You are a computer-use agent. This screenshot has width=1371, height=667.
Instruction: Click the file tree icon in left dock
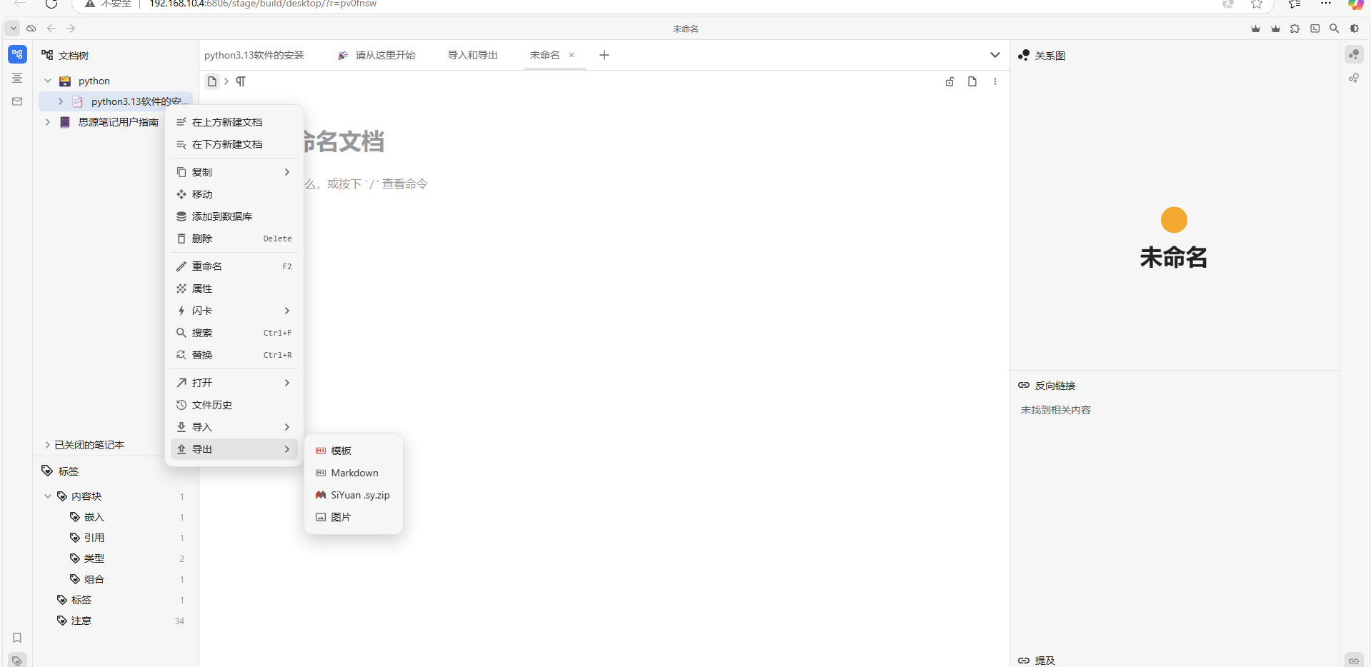(17, 54)
